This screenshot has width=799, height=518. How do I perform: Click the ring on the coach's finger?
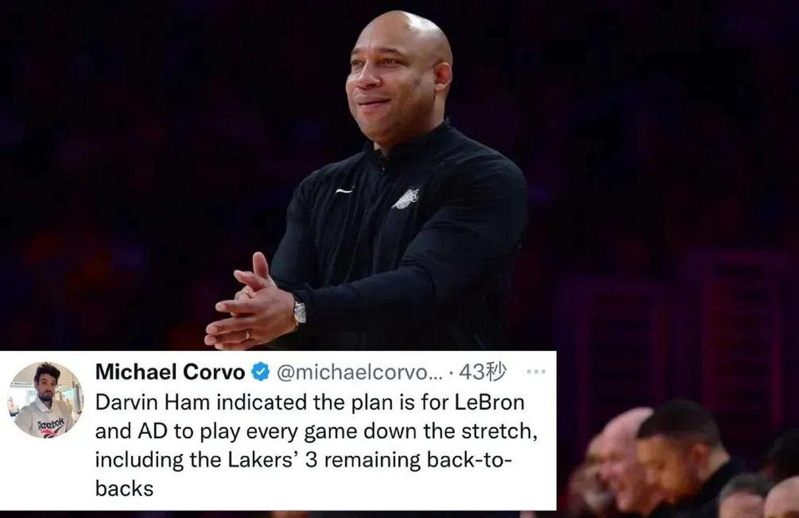(x=247, y=335)
